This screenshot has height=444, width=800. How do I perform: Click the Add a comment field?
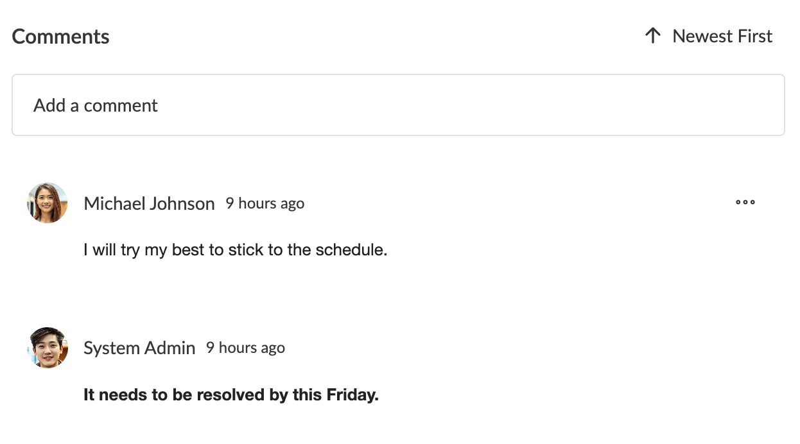pos(398,105)
